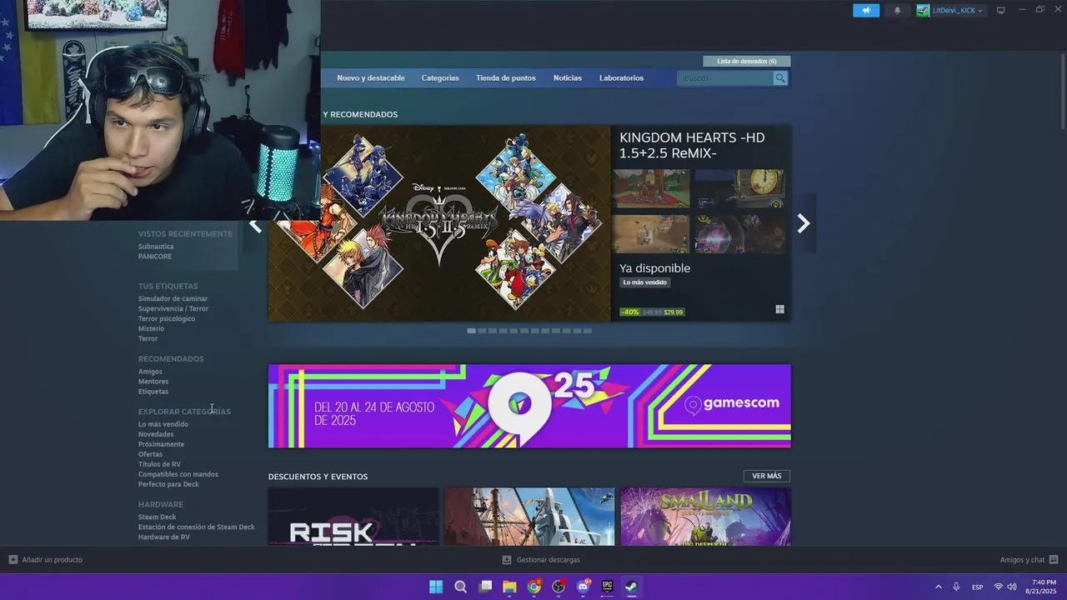The width and height of the screenshot is (1067, 600).
Task: Browse Ofertas category
Action: pyautogui.click(x=150, y=454)
